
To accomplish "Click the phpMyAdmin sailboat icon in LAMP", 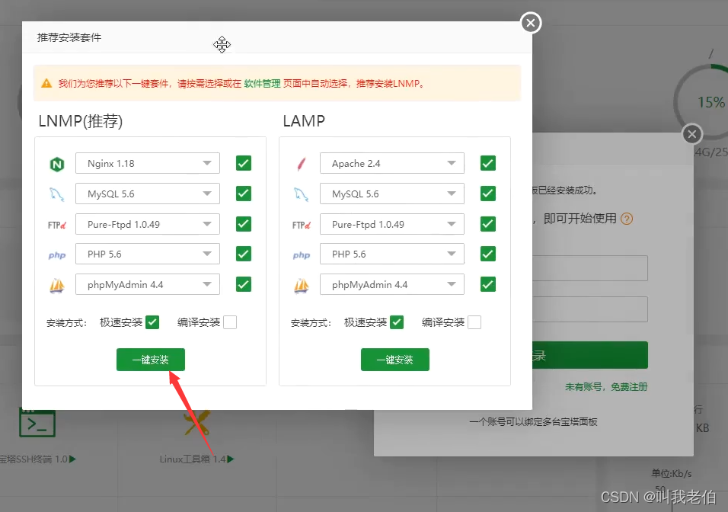I will coord(302,285).
